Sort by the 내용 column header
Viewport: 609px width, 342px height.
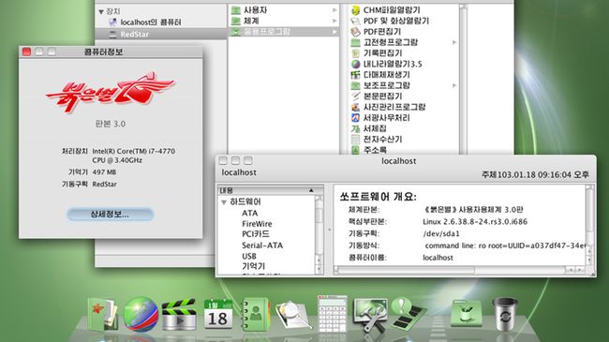[x=270, y=190]
